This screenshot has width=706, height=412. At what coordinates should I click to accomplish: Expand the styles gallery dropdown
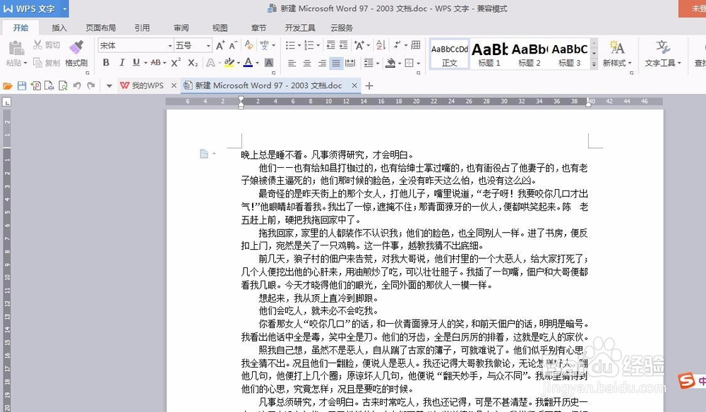(594, 63)
